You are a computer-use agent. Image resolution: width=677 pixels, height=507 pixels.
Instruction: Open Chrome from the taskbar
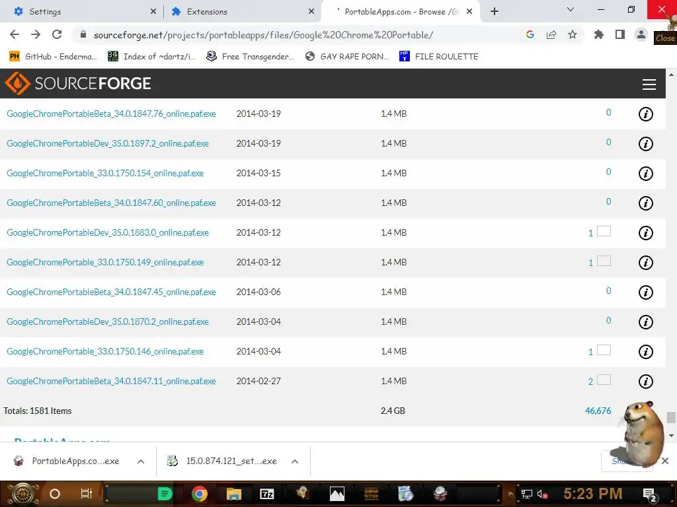(200, 494)
